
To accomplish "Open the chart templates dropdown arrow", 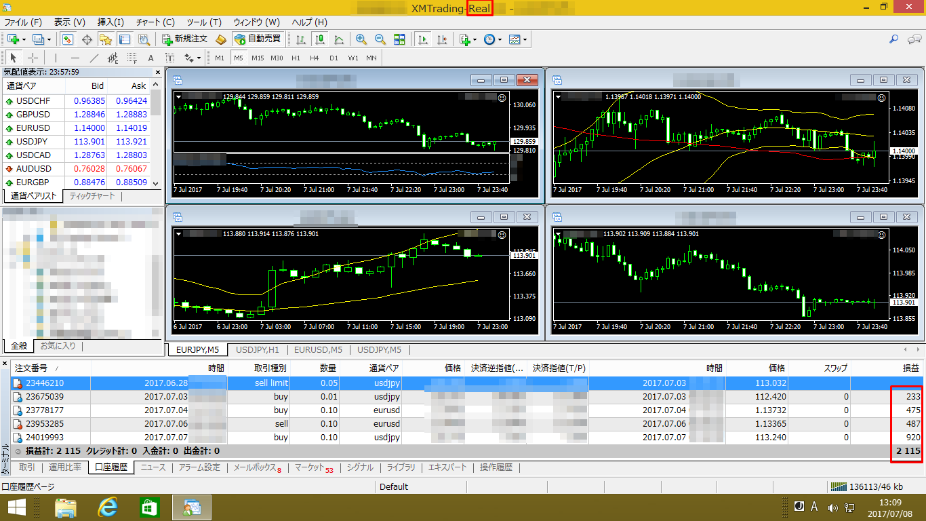I will click(x=525, y=39).
